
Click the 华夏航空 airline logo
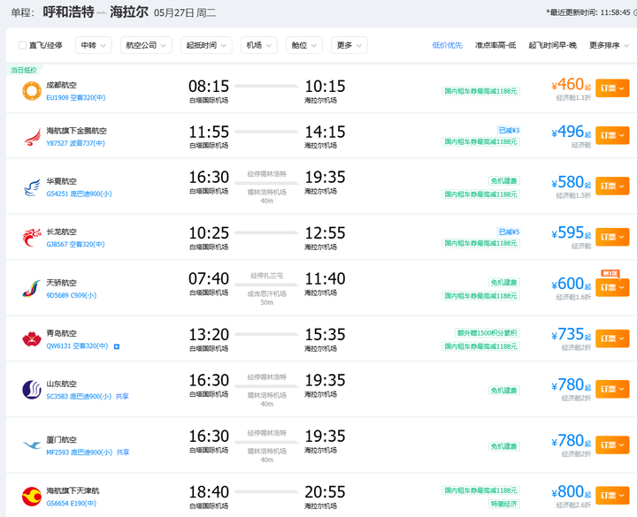[x=32, y=187]
